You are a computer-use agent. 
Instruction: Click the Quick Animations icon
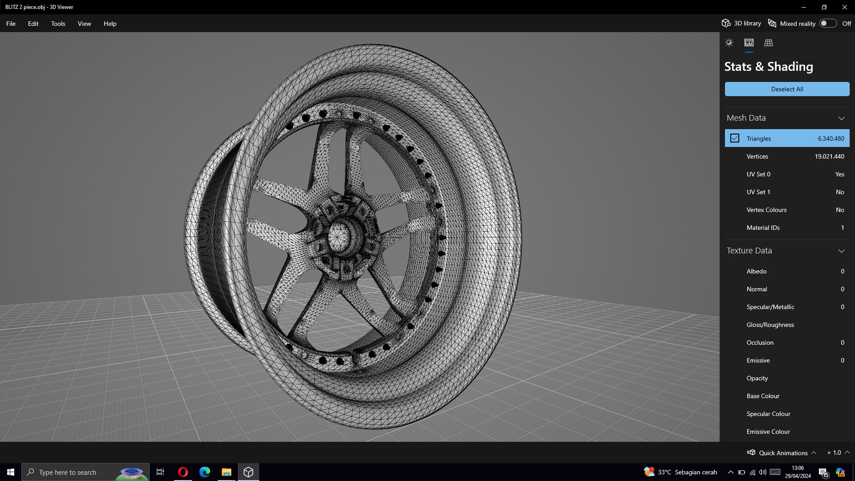(751, 452)
